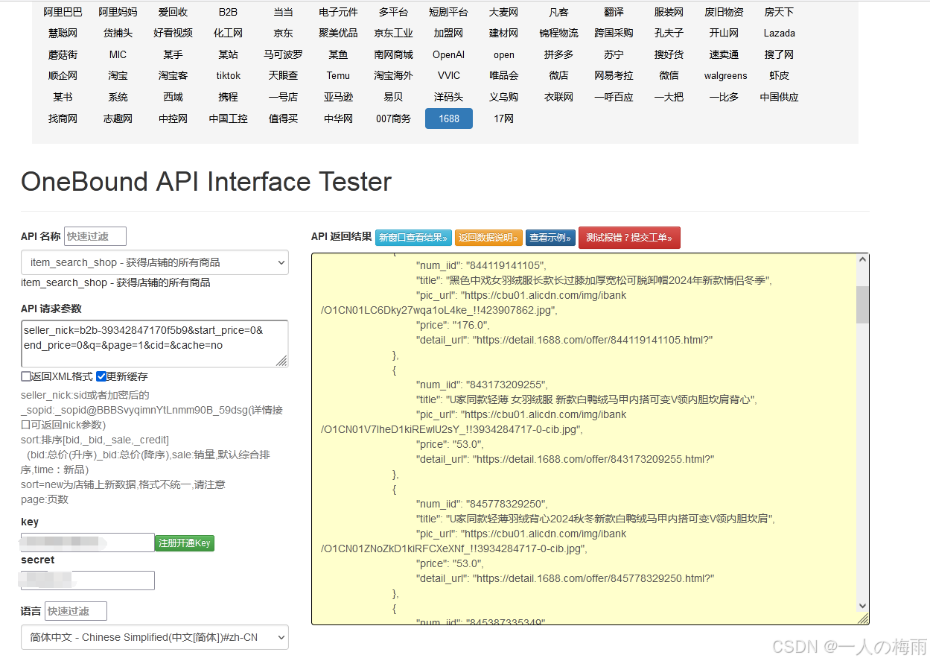Select the 网易考拉 platform tab

click(614, 75)
